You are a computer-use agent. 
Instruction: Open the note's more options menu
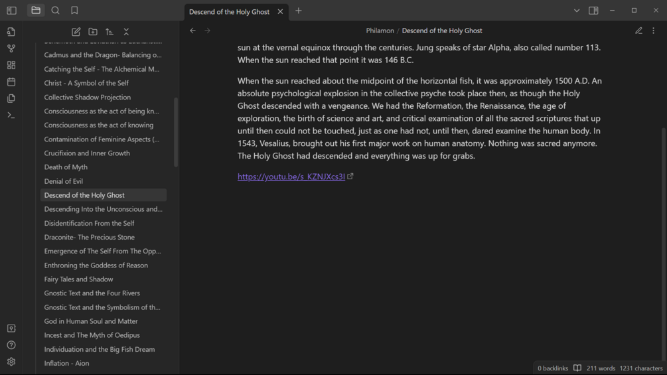[653, 31]
